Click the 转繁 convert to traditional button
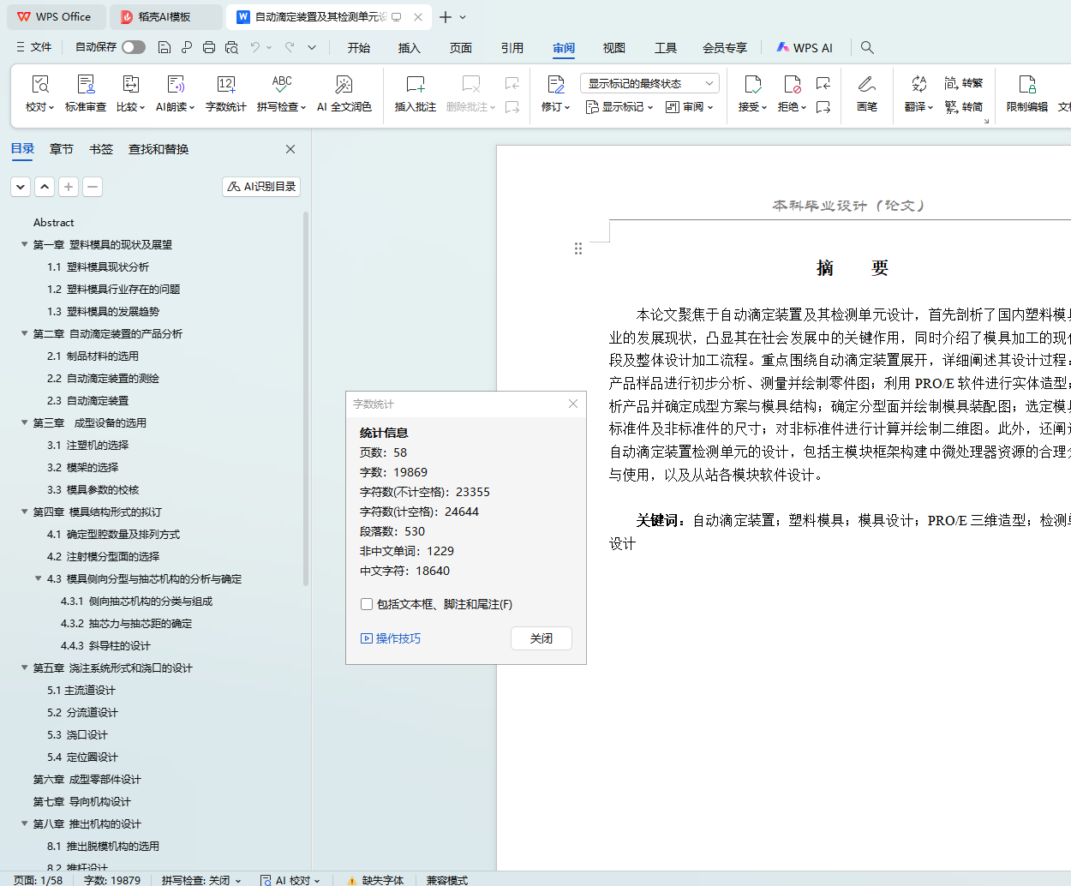 964,83
